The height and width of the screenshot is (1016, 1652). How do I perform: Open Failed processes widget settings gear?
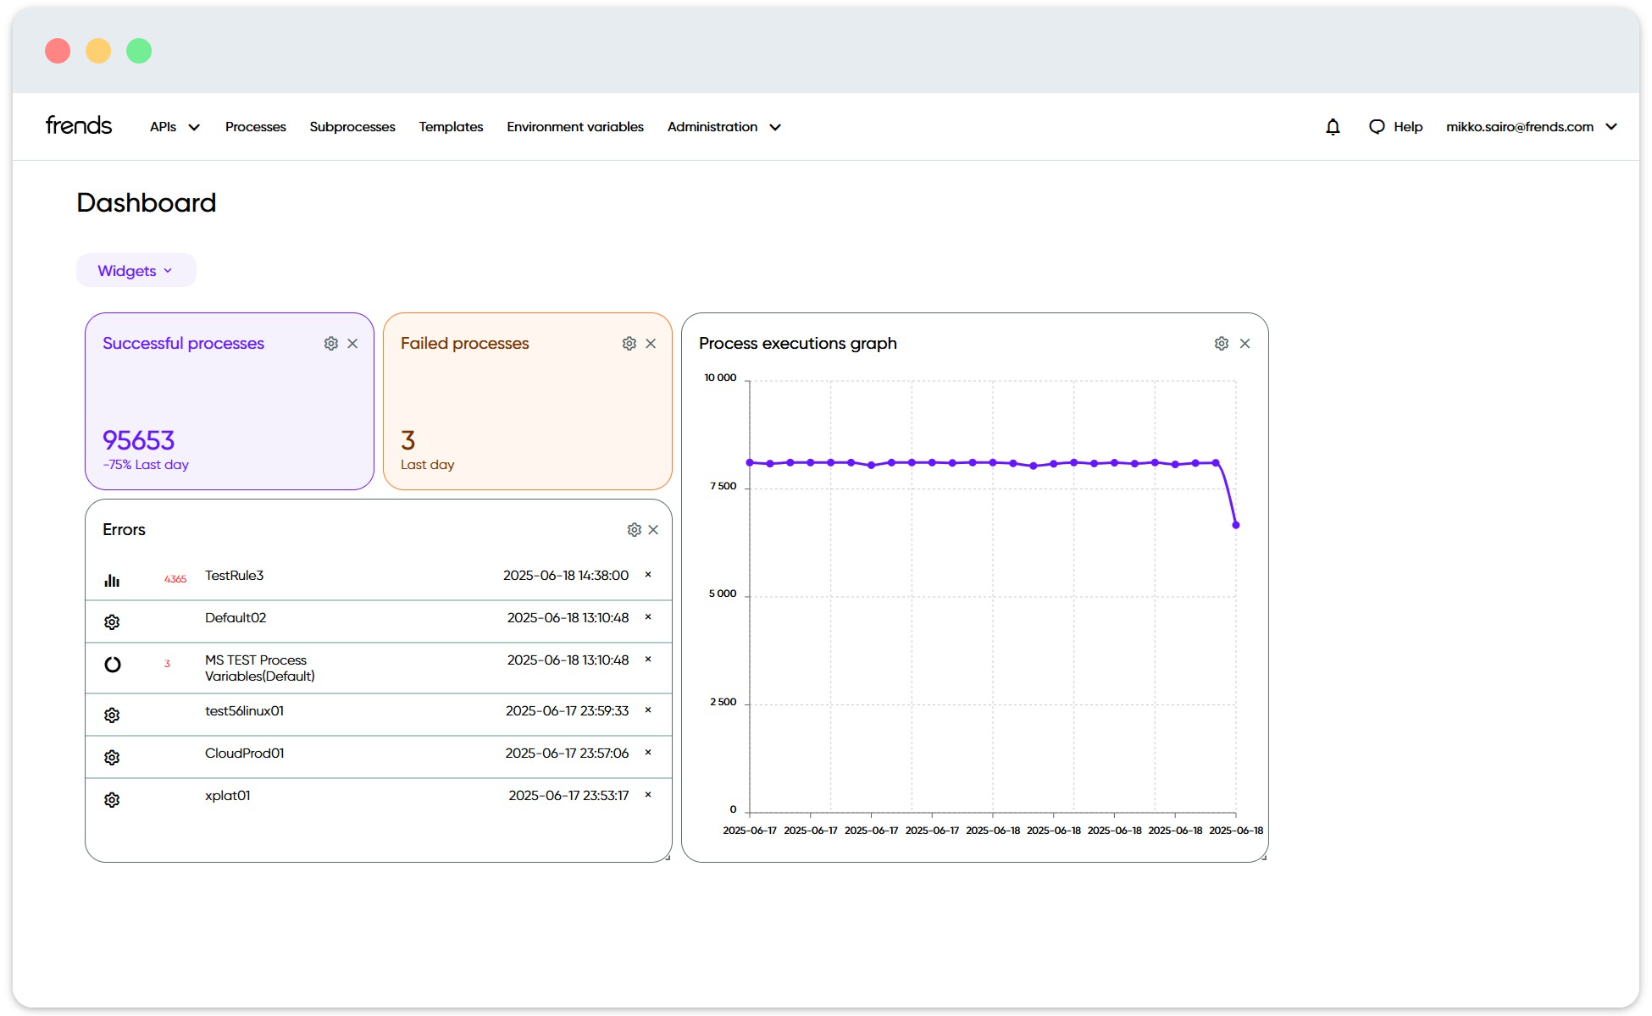(629, 344)
